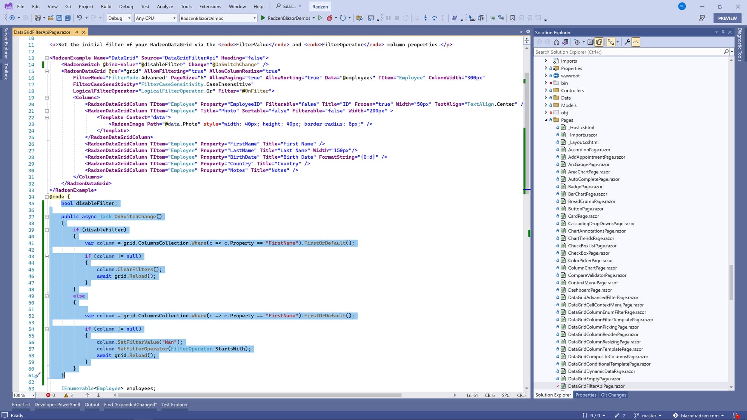The width and height of the screenshot is (747, 420).
Task: Open the RadzenBlazorDemos startup project dropdown
Action: 218,18
